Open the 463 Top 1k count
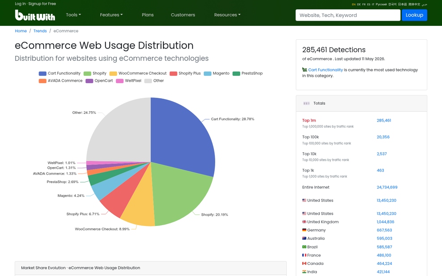 coord(380,170)
